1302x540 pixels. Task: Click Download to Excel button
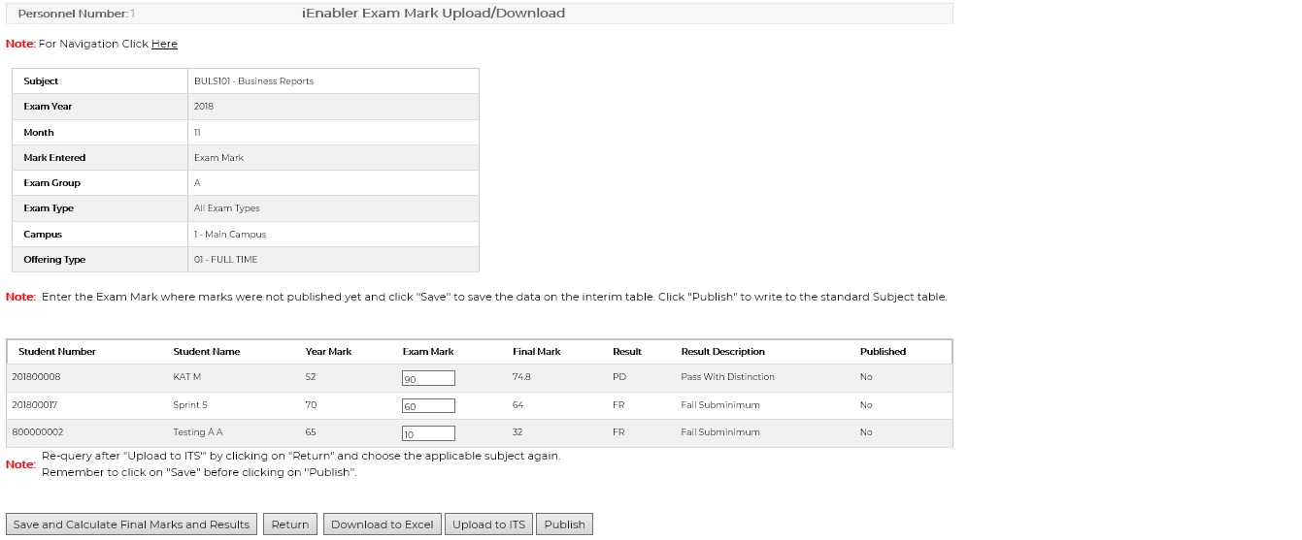[x=382, y=524]
